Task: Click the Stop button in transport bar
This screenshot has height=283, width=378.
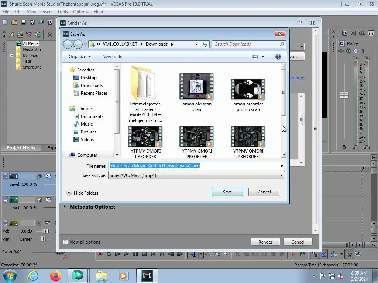Action: point(144,254)
